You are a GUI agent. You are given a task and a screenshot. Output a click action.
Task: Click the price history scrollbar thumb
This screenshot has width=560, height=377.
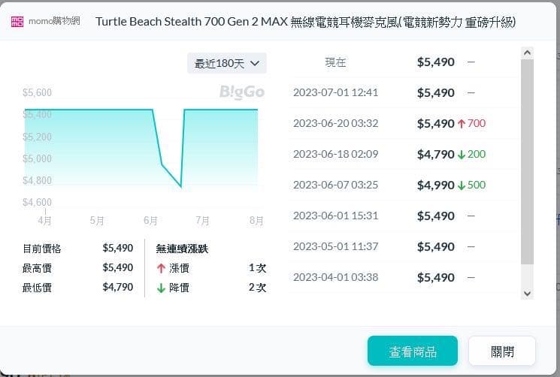click(527, 162)
